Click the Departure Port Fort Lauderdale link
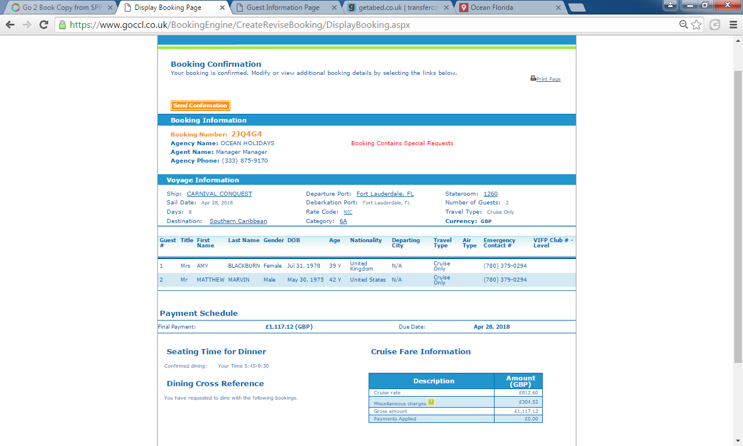This screenshot has height=446, width=743. coord(385,194)
